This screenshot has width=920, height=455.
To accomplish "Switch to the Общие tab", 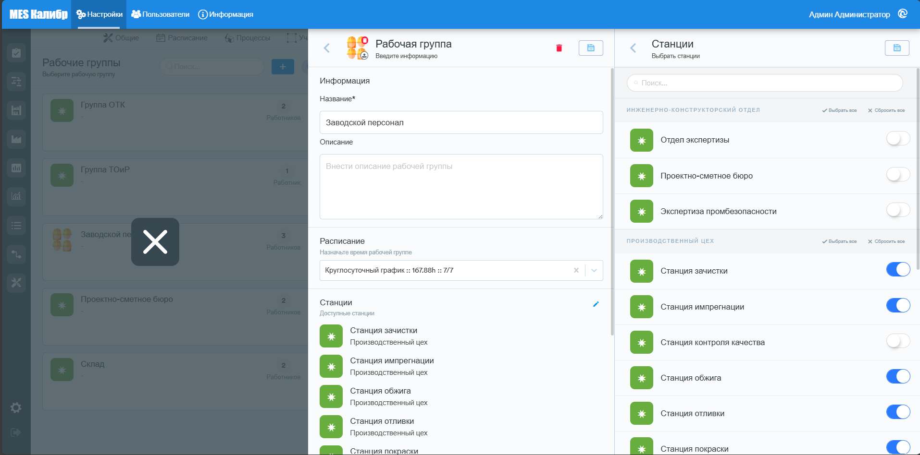I will point(121,38).
